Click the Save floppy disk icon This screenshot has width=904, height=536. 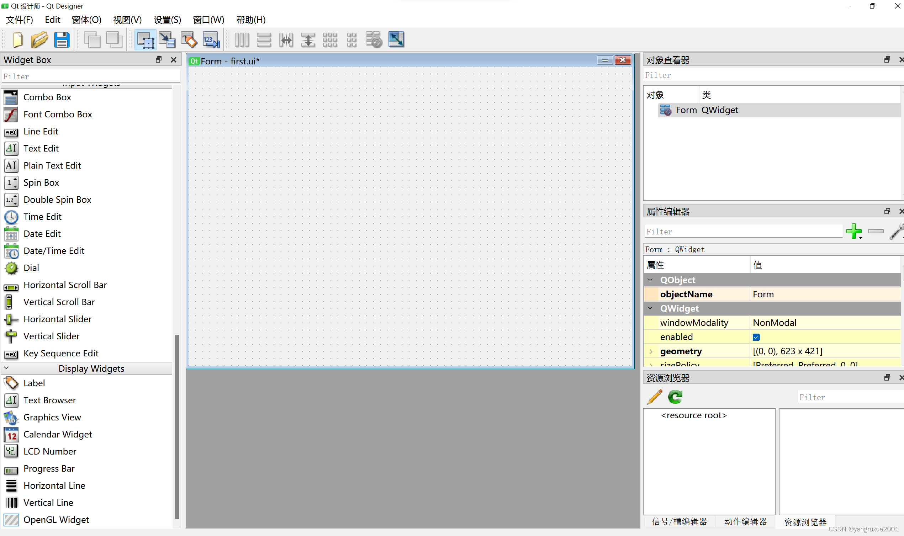(x=62, y=40)
